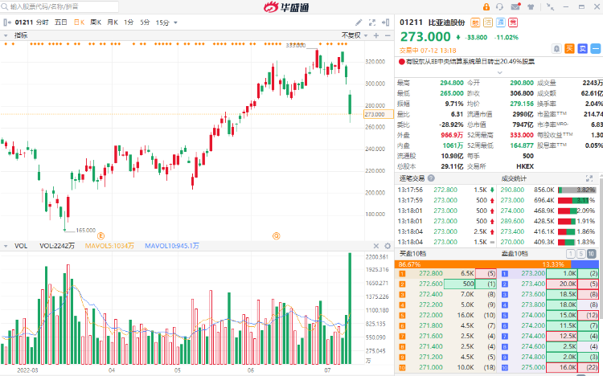The width and height of the screenshot is (603, 376).
Task: Show 5 level order book depth
Action: pos(581,254)
